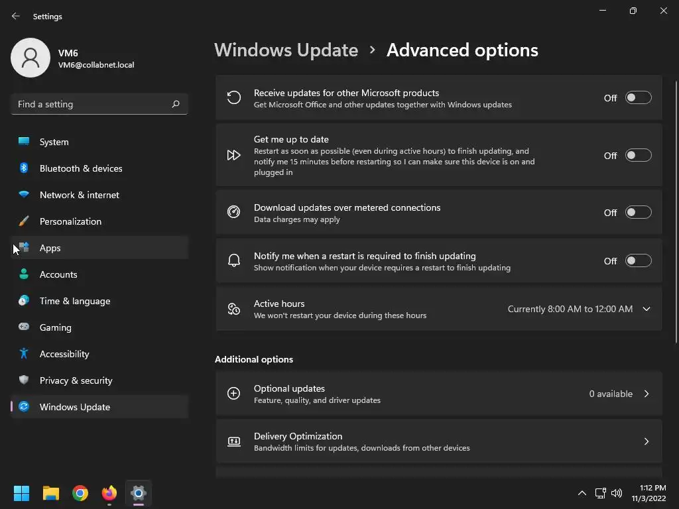Turn on restart-required notification toggle

(639, 261)
